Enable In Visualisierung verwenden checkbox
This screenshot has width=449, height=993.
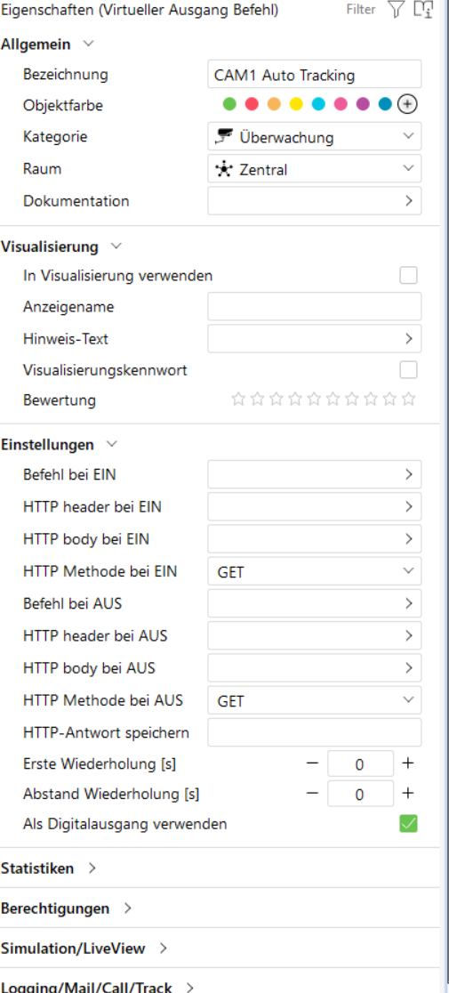[x=408, y=276]
